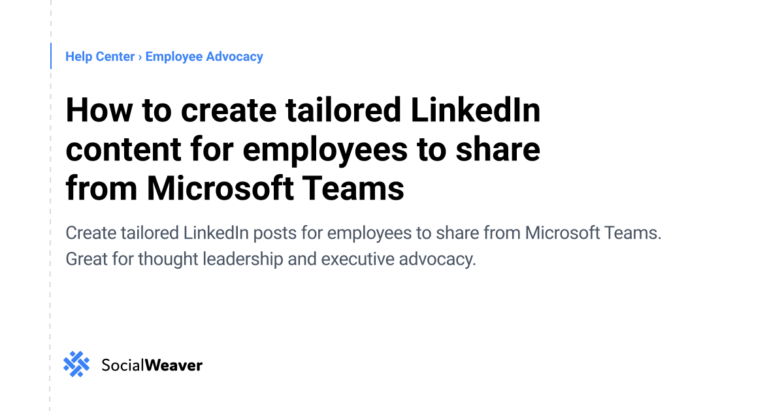Open the Employee Advocacy breadcrumb link
The height and width of the screenshot is (411, 784).
pyautogui.click(x=204, y=57)
